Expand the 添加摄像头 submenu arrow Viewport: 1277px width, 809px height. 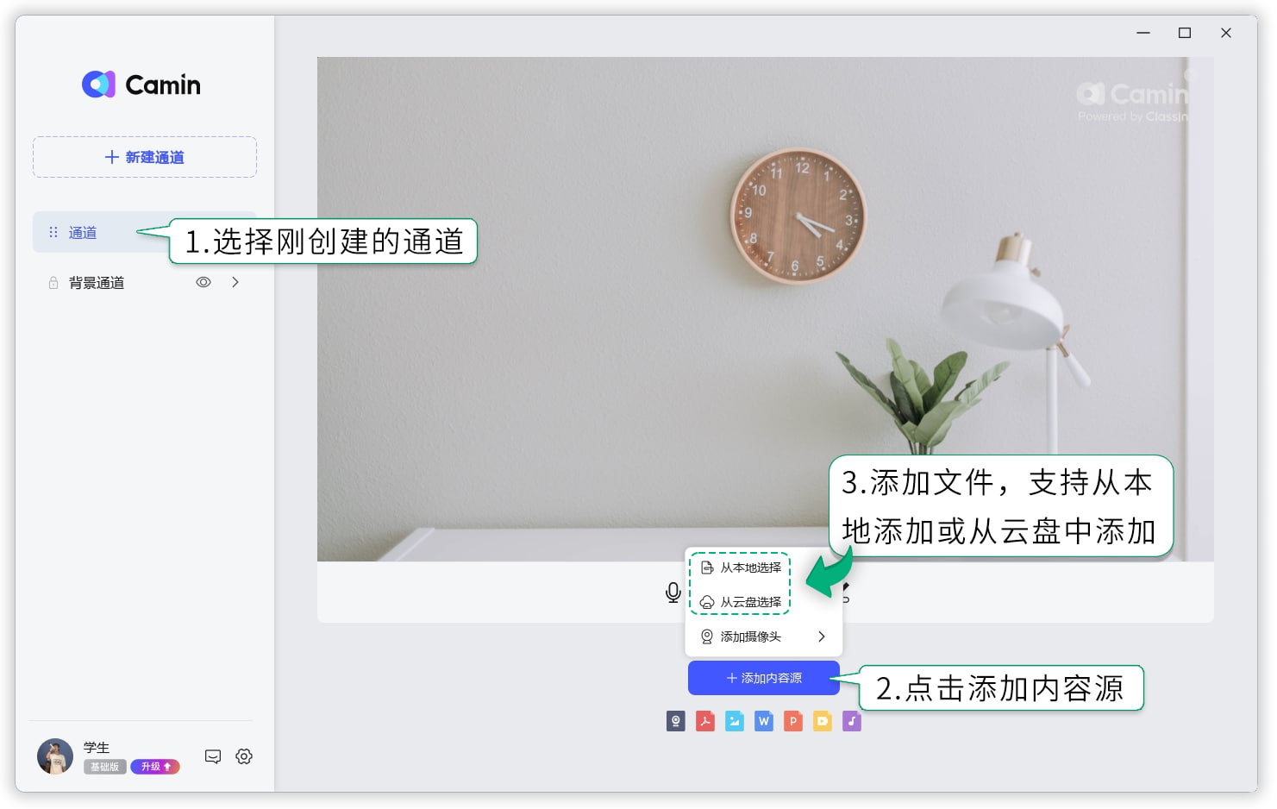pos(822,637)
